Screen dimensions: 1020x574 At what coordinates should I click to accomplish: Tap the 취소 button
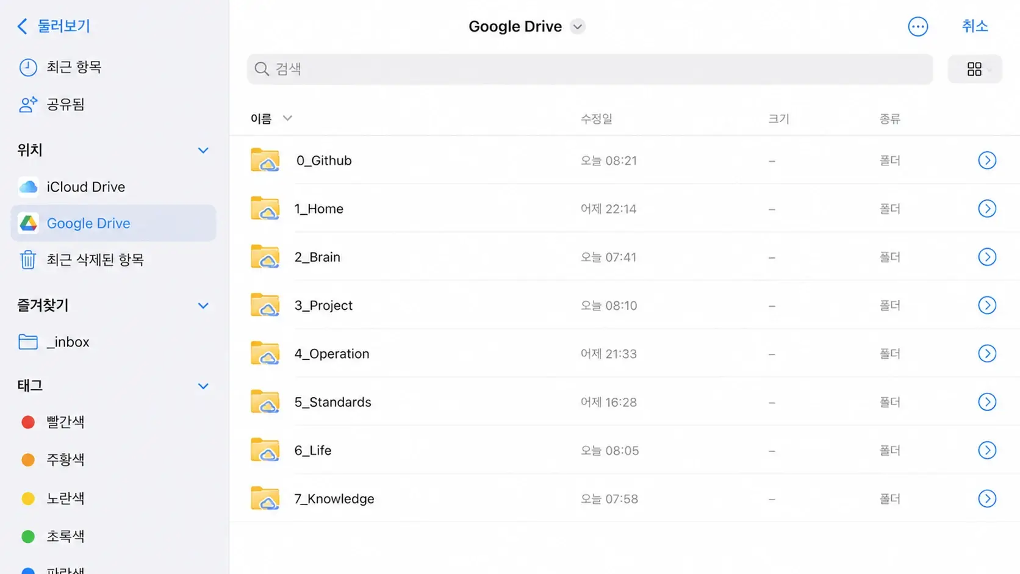coord(975,26)
